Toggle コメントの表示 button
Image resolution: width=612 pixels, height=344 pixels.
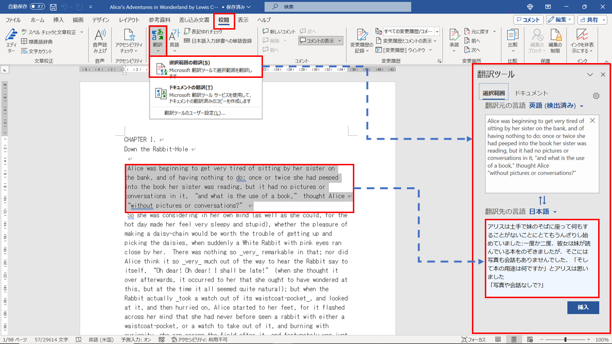click(x=321, y=41)
